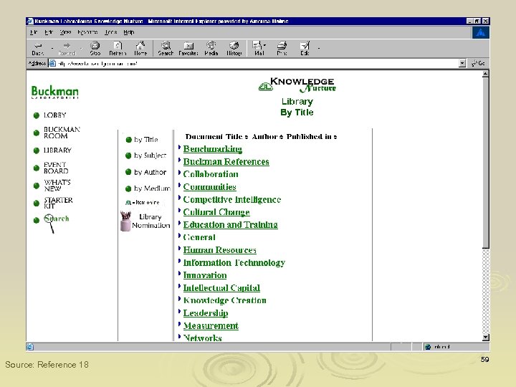
Task: Open the Search toolbar icon
Action: (x=166, y=49)
